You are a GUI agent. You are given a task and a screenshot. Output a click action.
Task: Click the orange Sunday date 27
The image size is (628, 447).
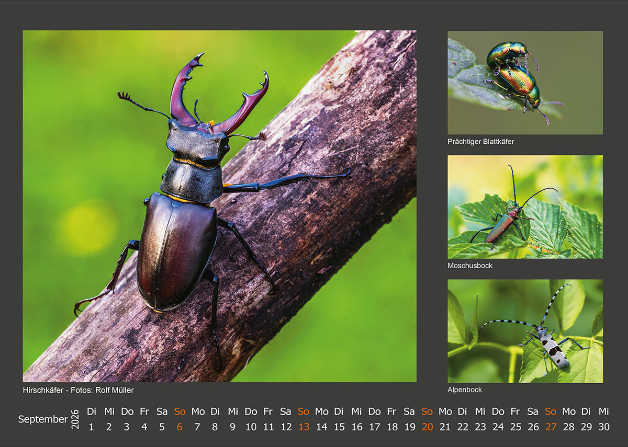pos(551,427)
